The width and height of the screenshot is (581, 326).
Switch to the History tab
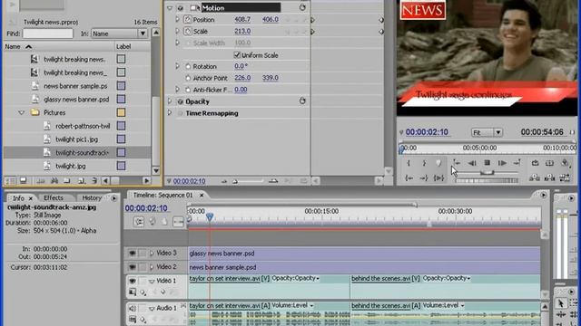point(92,197)
